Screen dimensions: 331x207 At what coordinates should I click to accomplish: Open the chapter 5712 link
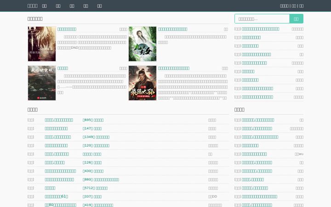(95, 188)
